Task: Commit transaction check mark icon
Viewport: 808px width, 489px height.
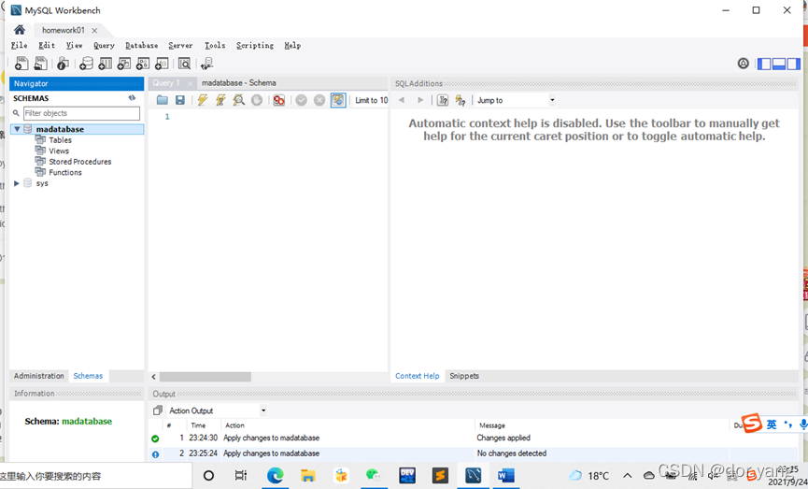Action: (x=302, y=100)
